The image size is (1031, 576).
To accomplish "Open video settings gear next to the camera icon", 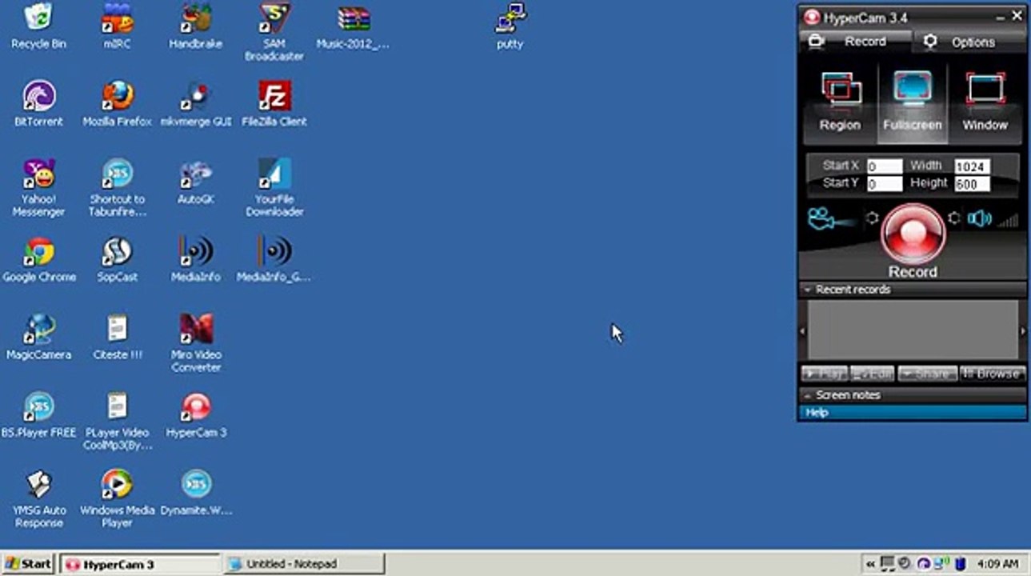I will click(872, 218).
